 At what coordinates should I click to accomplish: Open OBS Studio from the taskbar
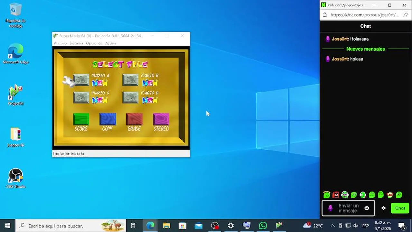(215, 226)
